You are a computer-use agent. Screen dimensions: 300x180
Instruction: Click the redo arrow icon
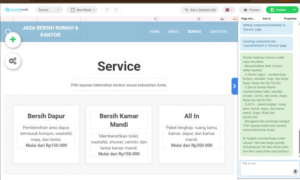[x=116, y=10]
